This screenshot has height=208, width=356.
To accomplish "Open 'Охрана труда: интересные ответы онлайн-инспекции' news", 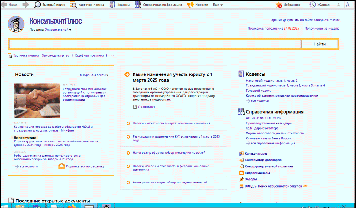I will pyautogui.click(x=56, y=143).
